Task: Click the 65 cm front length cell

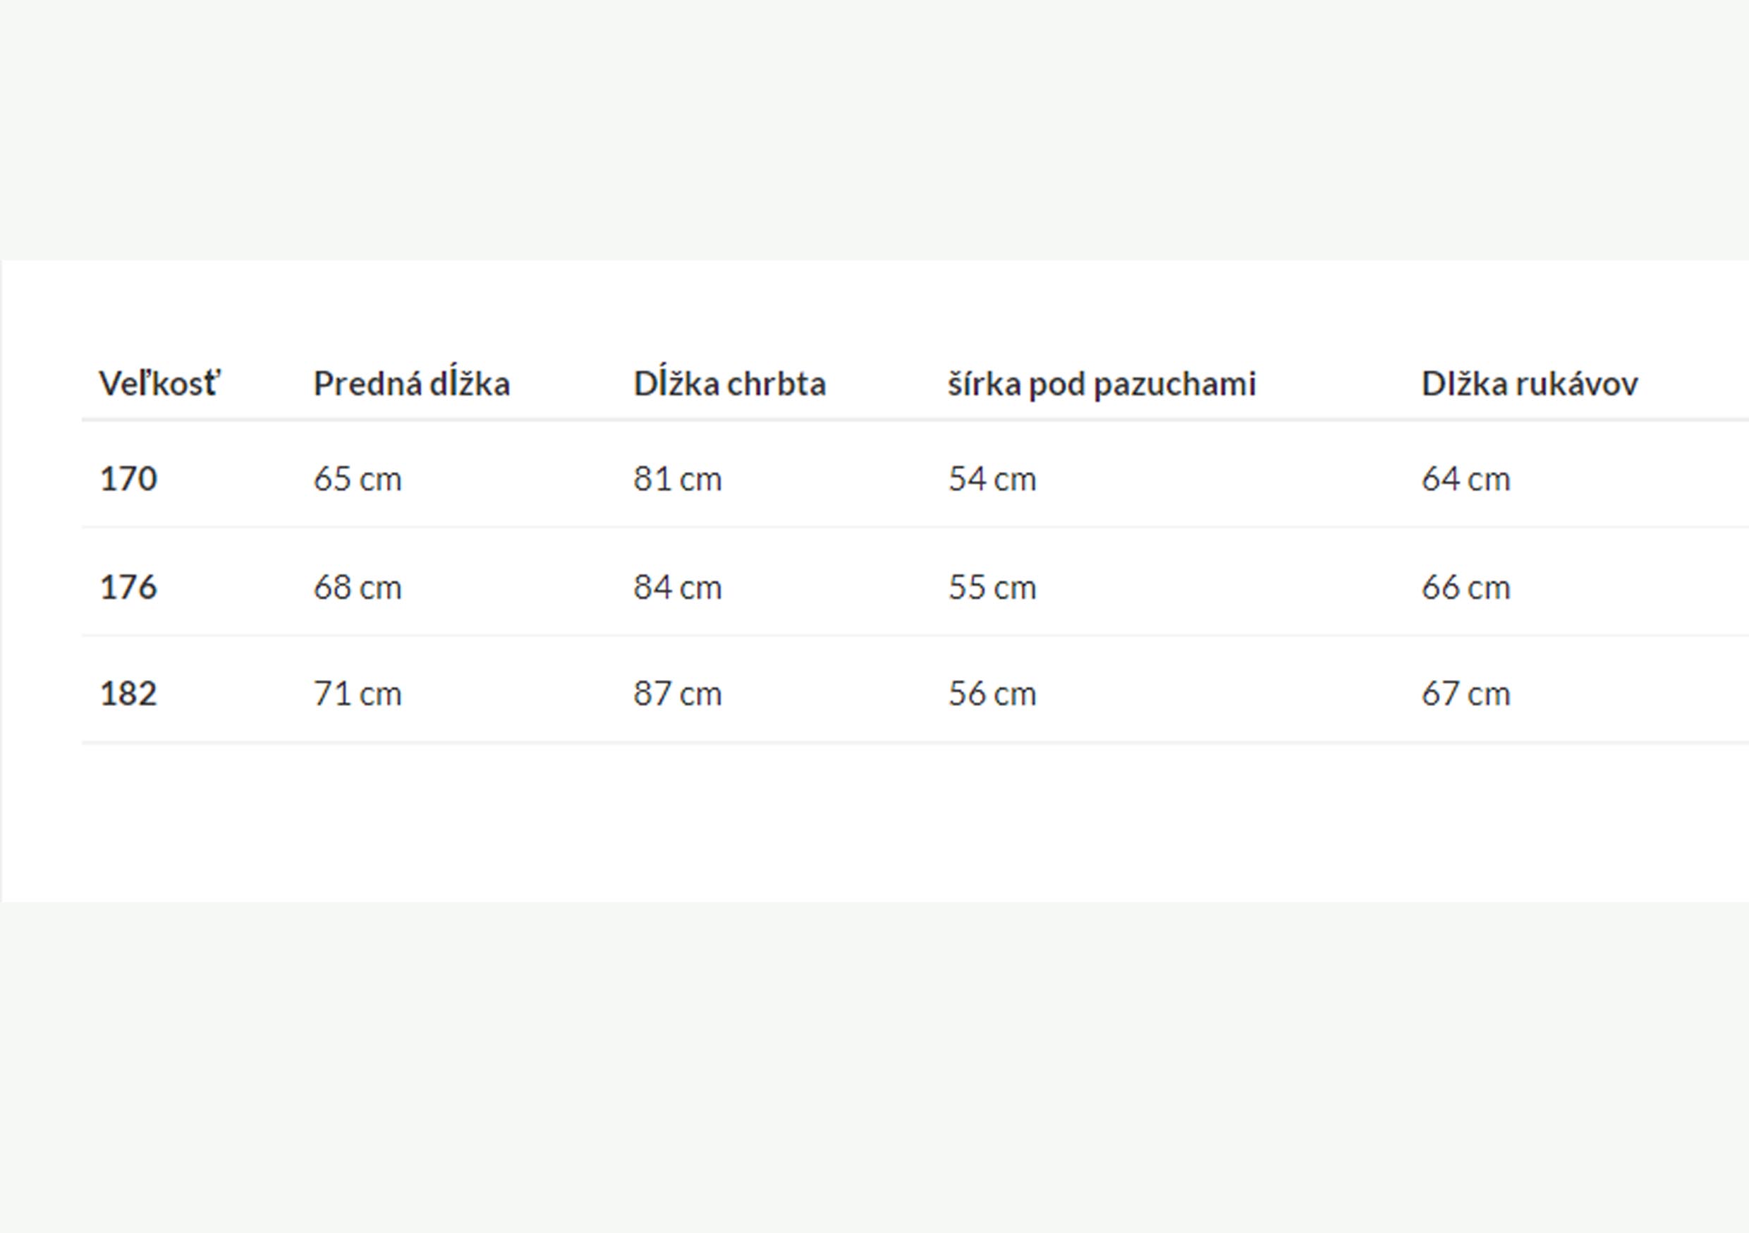Action: click(x=358, y=480)
